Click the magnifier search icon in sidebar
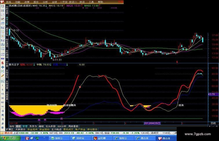The height and width of the screenshot is (141, 219). tap(3, 49)
